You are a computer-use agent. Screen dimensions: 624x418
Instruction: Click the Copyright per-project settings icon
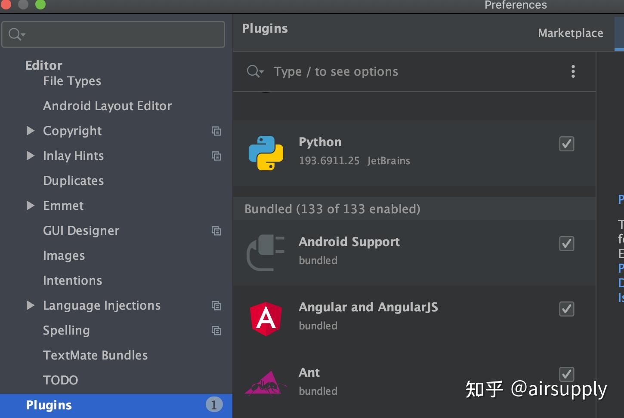[216, 131]
